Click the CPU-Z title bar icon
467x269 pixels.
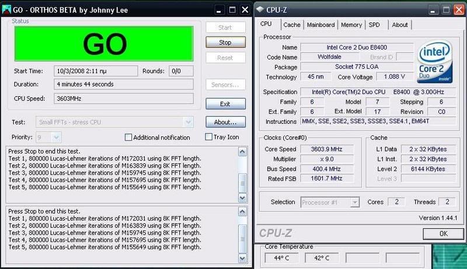tap(260, 9)
